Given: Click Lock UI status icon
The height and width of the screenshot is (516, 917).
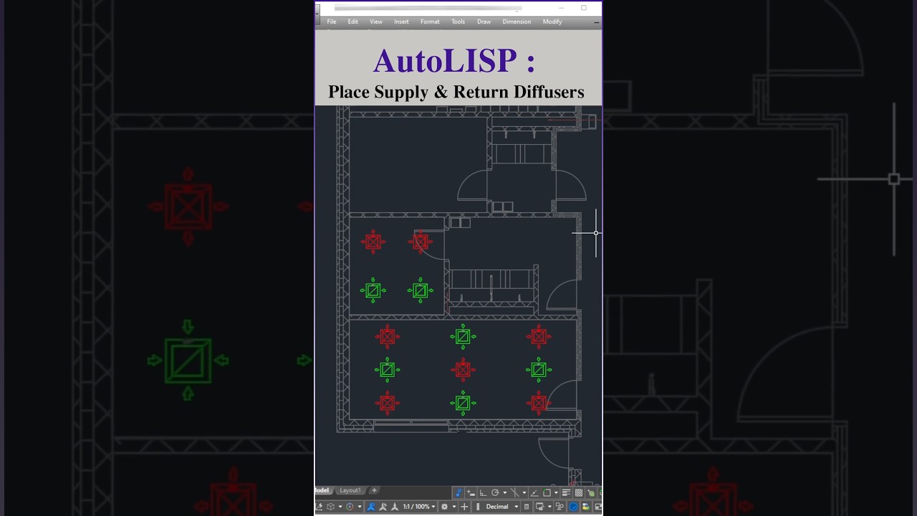Looking at the screenshot, I should coord(539,507).
